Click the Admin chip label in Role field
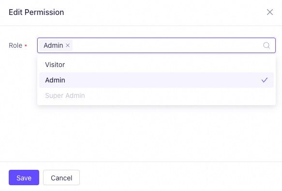 [53, 45]
